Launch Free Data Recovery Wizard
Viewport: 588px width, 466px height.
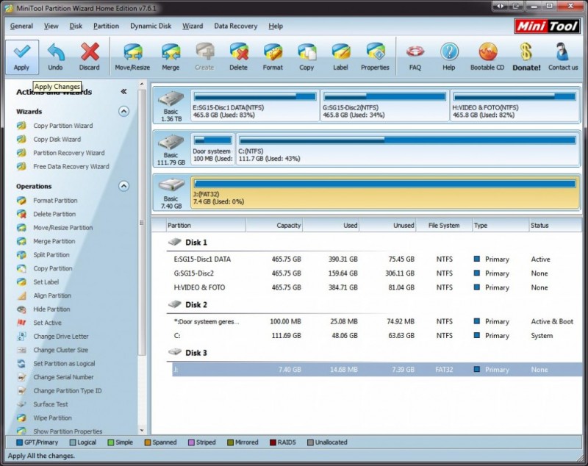point(71,166)
